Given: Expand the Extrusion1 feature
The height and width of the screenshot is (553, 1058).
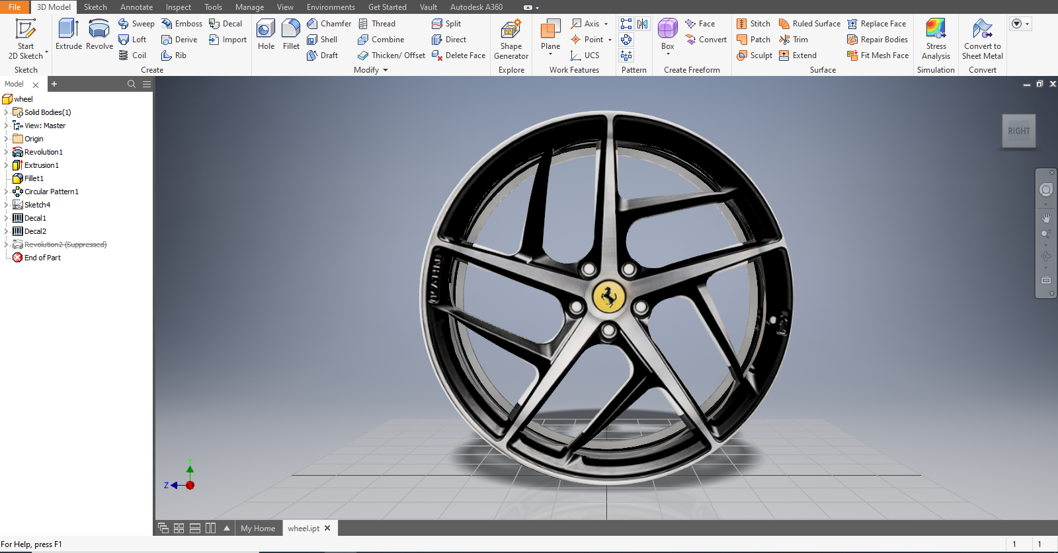Looking at the screenshot, I should 6,165.
